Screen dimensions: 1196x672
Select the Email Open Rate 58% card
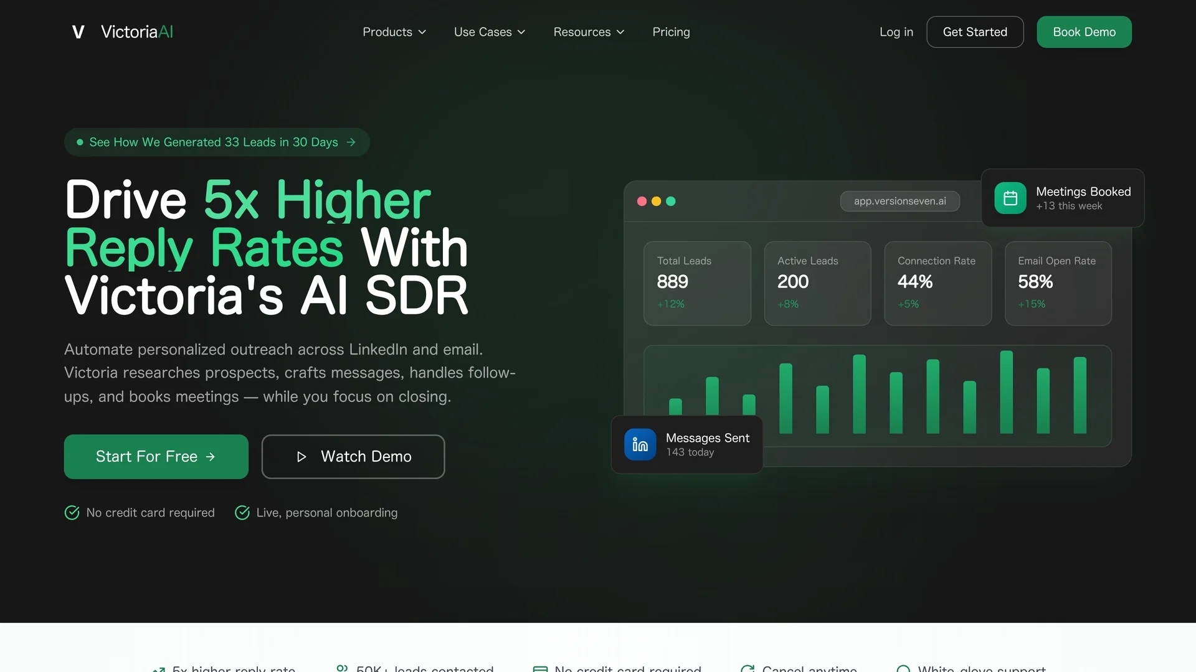[1058, 283]
